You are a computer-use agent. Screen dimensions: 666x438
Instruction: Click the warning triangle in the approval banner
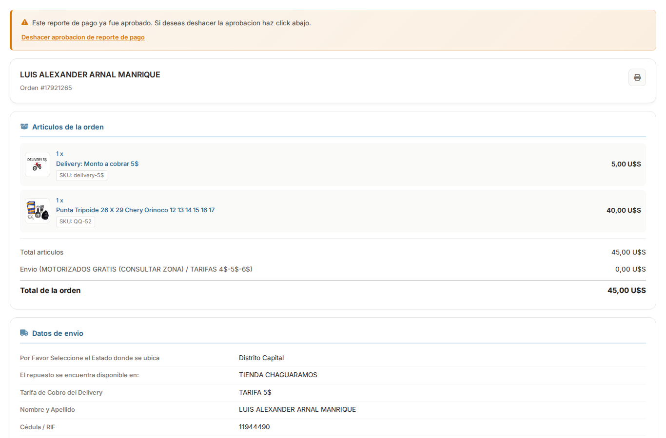(24, 21)
